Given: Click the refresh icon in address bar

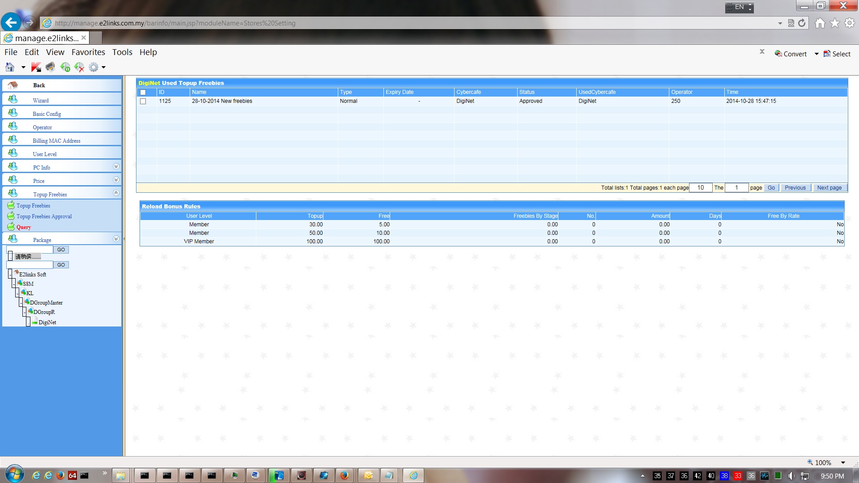Looking at the screenshot, I should click(802, 23).
